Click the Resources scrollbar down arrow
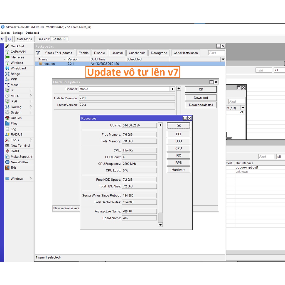285x285 pixels. (x=160, y=225)
